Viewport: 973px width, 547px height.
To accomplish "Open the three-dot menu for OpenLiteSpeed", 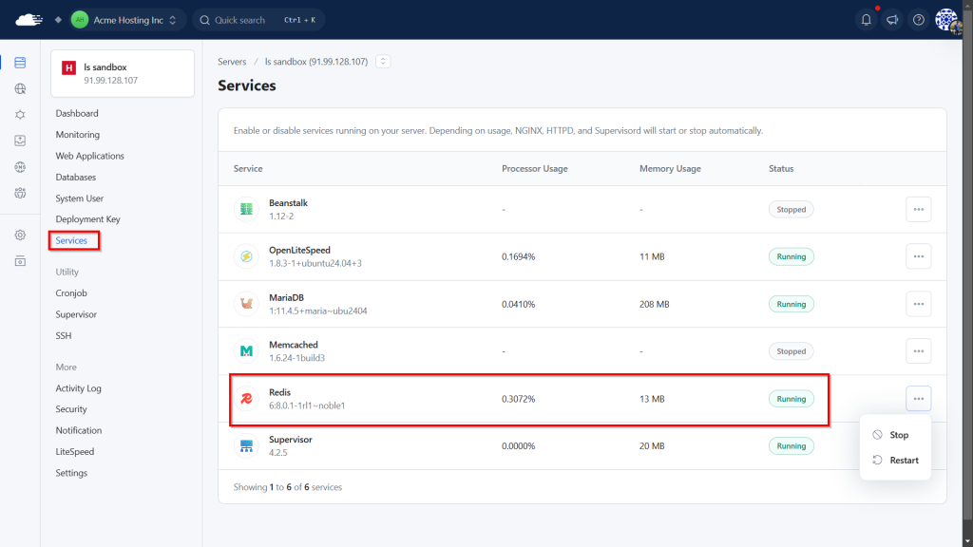I will [918, 256].
